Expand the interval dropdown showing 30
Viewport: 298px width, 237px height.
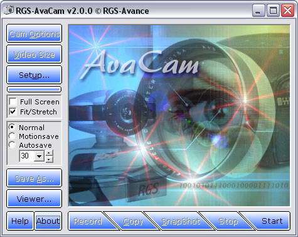coord(39,156)
